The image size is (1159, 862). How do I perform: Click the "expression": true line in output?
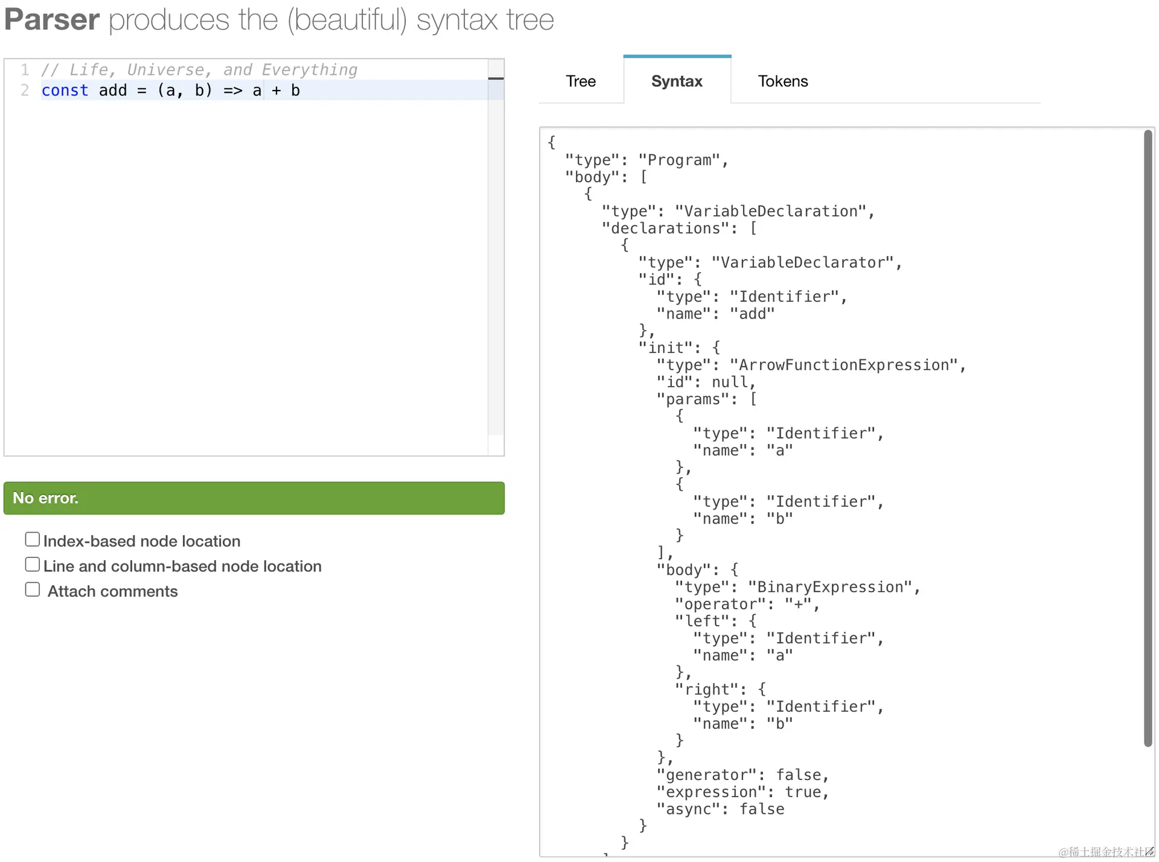tap(742, 792)
